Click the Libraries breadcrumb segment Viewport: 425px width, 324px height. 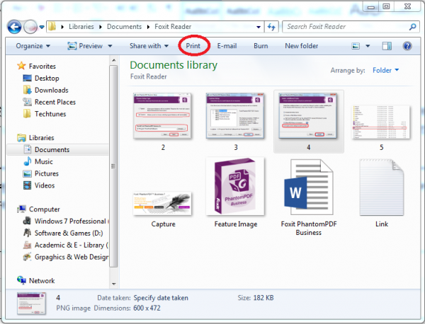click(81, 26)
